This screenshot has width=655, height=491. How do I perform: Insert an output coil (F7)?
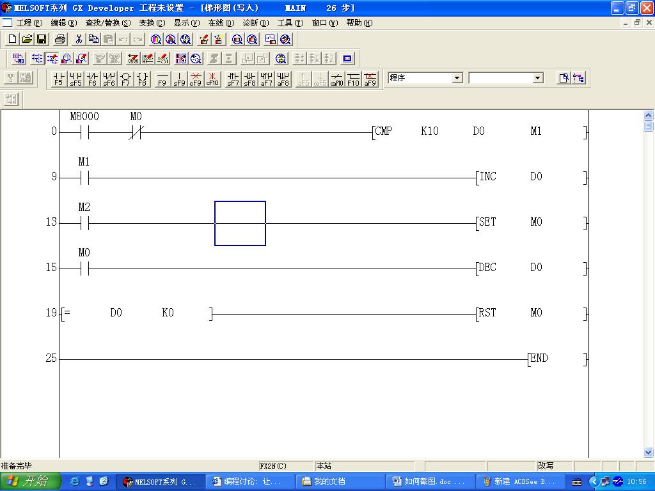pos(125,79)
